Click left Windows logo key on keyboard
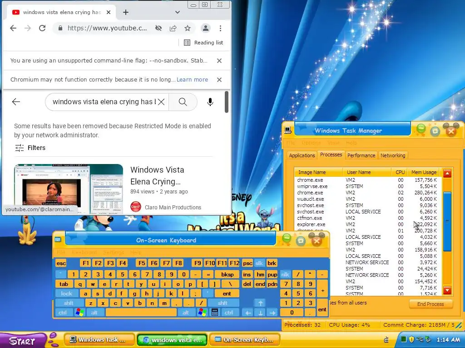This screenshot has width=465, height=348. tap(79, 313)
